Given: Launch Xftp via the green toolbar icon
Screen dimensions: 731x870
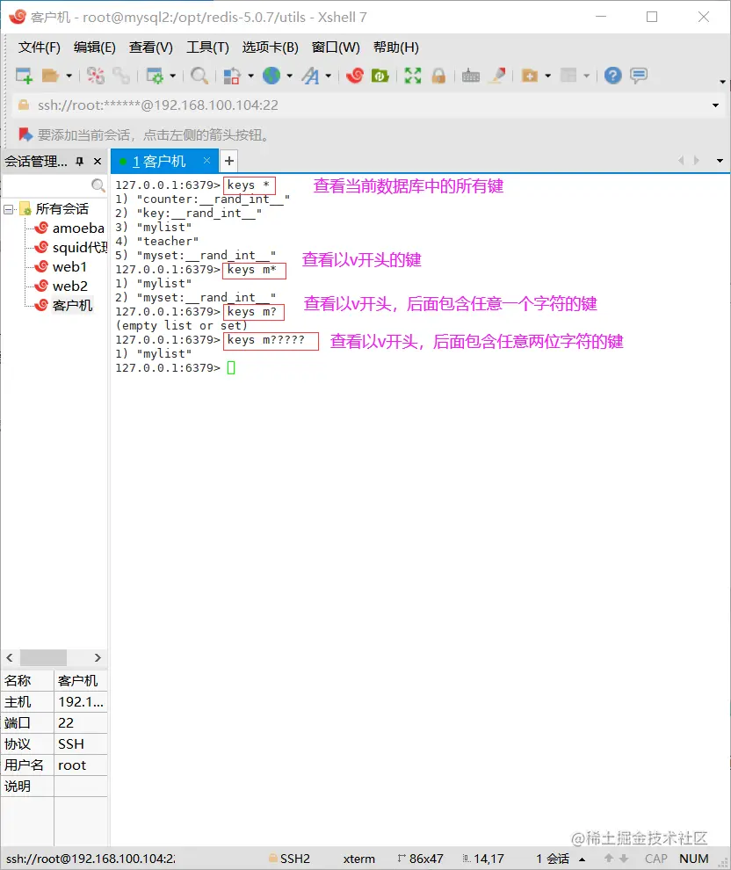Looking at the screenshot, I should [x=380, y=76].
